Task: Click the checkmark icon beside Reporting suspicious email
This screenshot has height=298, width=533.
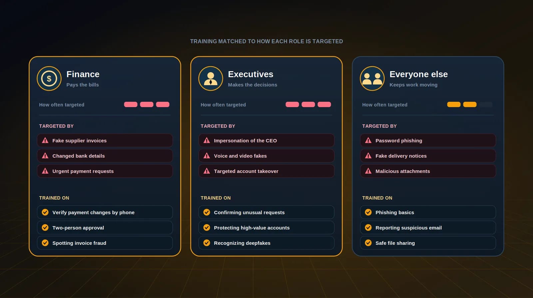Action: (368, 227)
